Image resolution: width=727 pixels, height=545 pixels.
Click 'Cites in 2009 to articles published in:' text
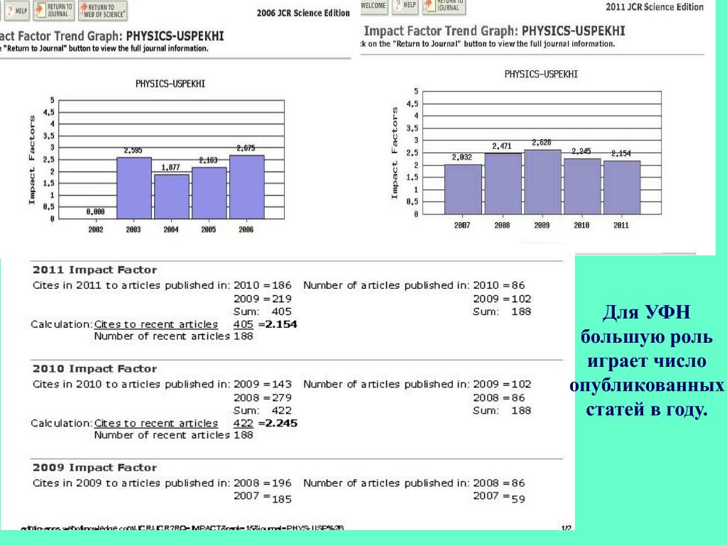coord(131,483)
